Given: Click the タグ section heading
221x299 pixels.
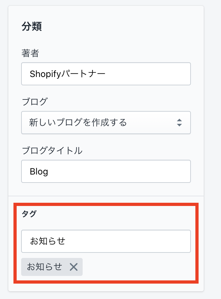Looking at the screenshot, I should click(29, 214).
